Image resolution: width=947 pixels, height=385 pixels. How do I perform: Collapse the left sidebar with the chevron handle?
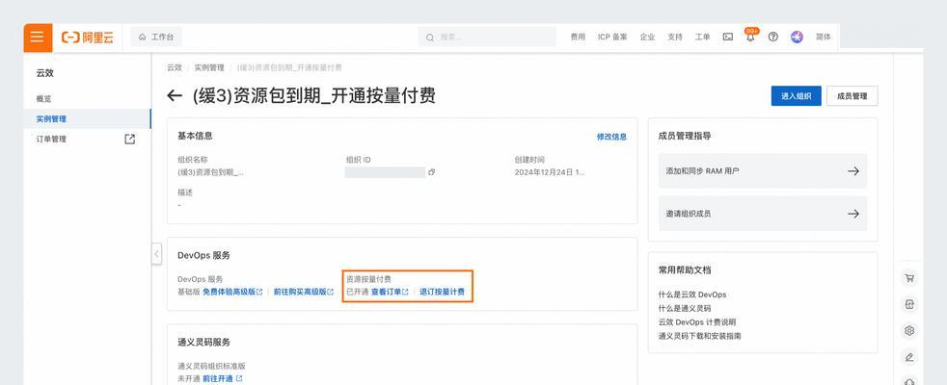pyautogui.click(x=156, y=254)
